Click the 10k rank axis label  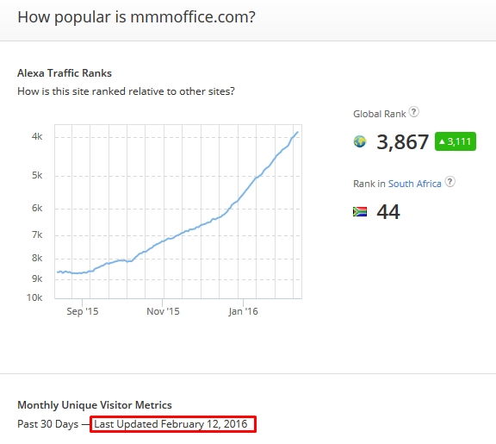34,297
